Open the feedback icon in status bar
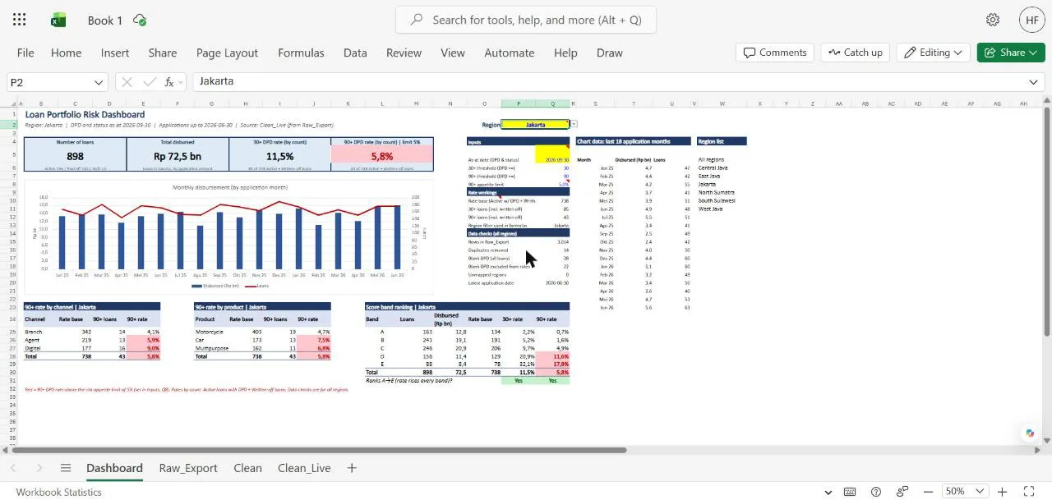Viewport: 1052px width, 500px height. click(x=902, y=492)
